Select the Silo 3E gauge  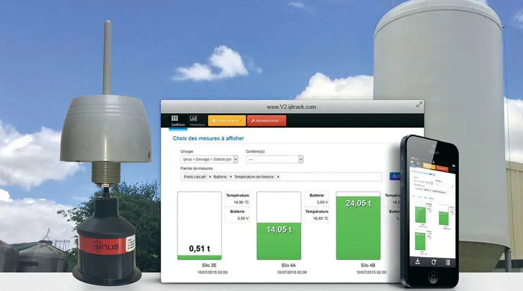point(199,226)
